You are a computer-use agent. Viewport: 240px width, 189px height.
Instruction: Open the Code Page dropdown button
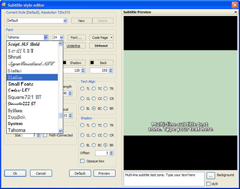pyautogui.click(x=101, y=38)
